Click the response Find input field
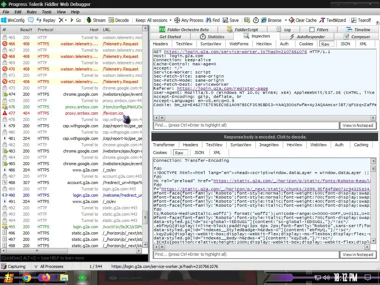 246,255
